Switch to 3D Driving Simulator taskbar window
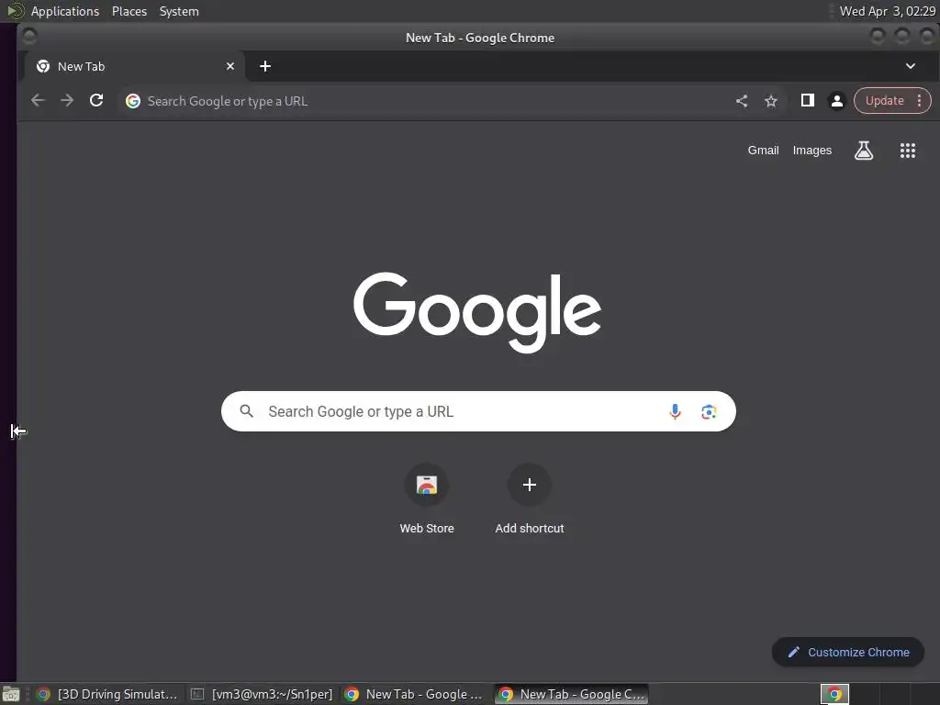940x705 pixels. tap(107, 694)
